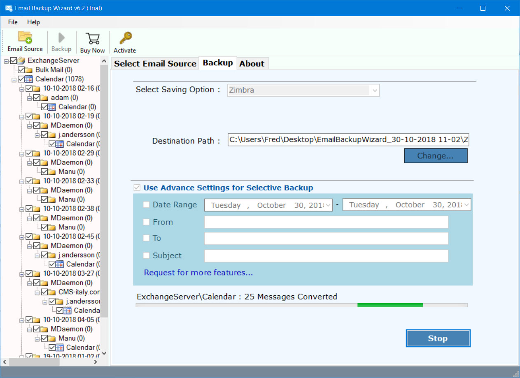The height and width of the screenshot is (378, 520).
Task: Switch to the About tab
Action: pyautogui.click(x=252, y=63)
